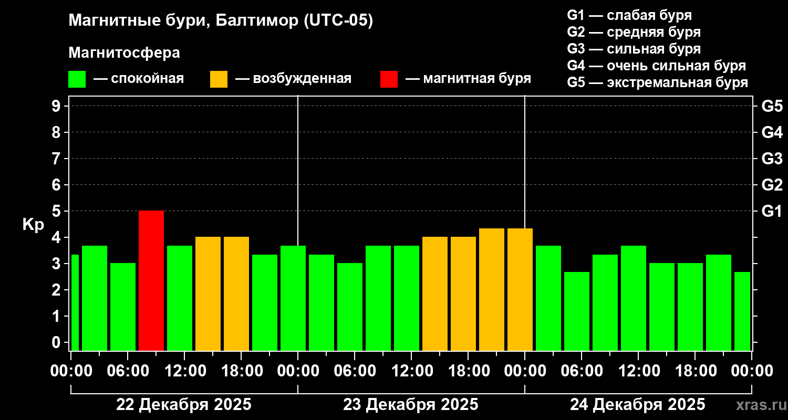Select the first orange bar on 22 December

(x=208, y=293)
